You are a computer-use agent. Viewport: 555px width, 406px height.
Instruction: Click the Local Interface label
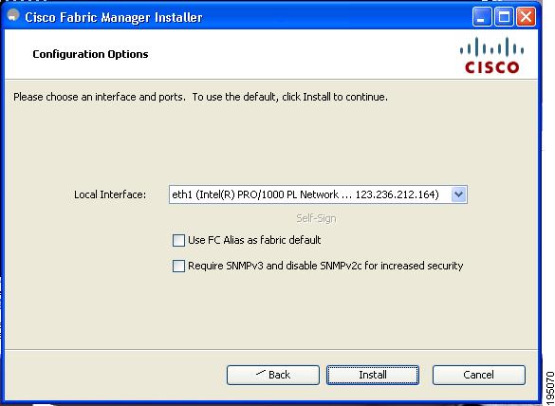110,194
